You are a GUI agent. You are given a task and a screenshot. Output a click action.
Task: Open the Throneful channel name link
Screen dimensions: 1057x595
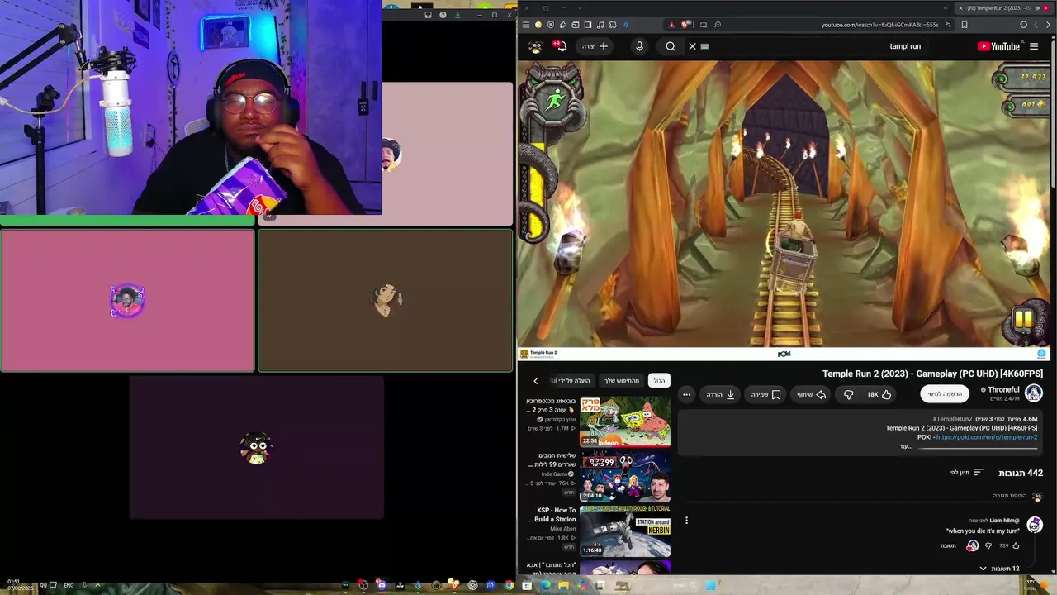tap(1003, 389)
